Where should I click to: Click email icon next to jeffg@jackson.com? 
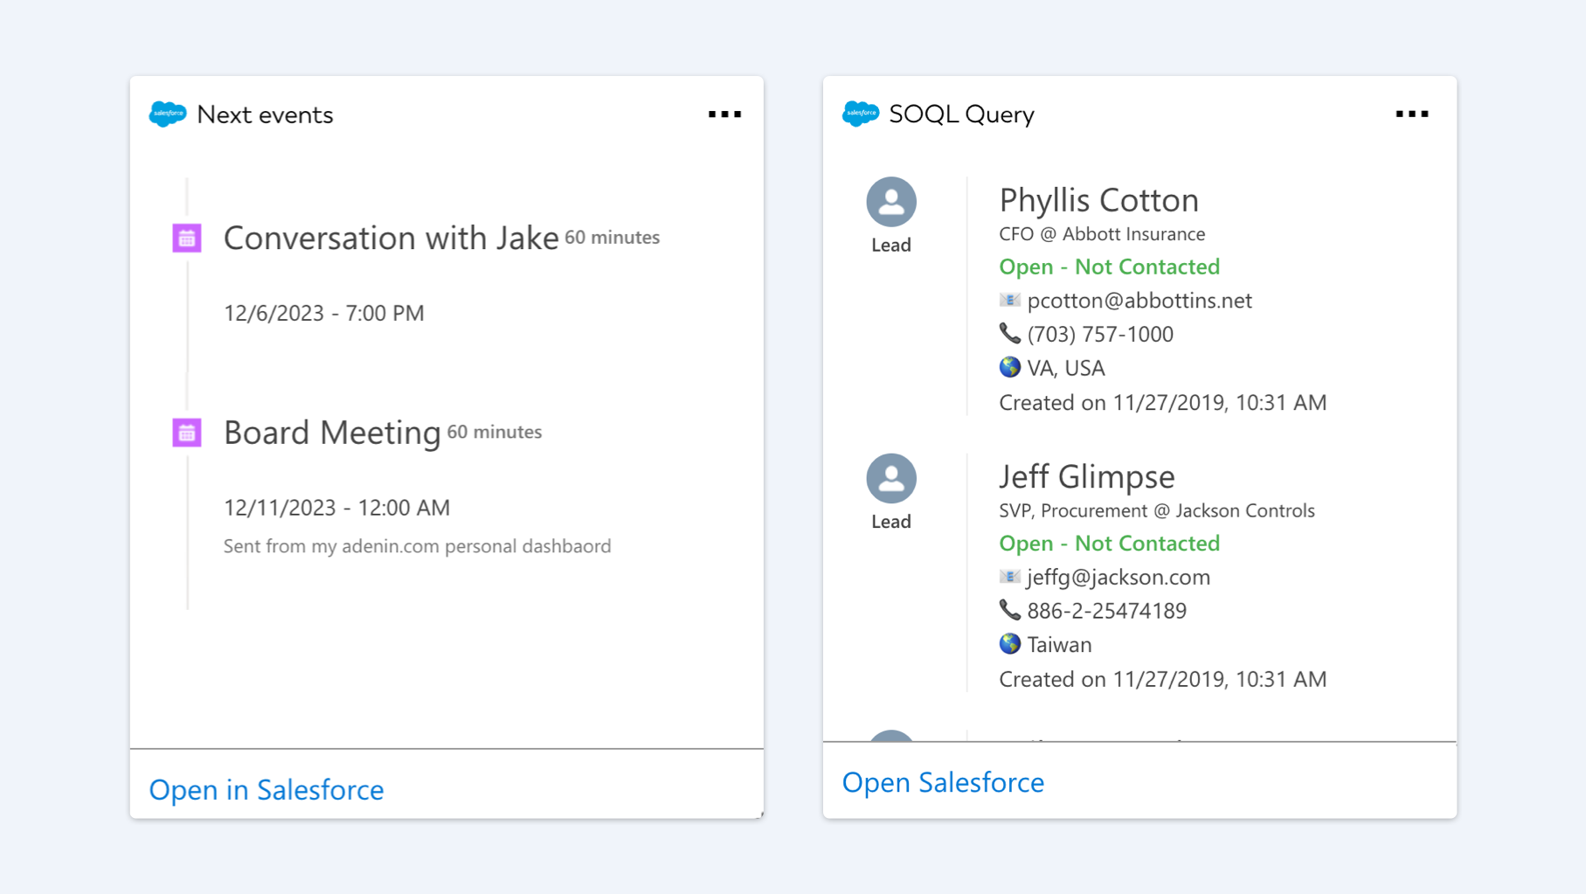coord(1009,577)
